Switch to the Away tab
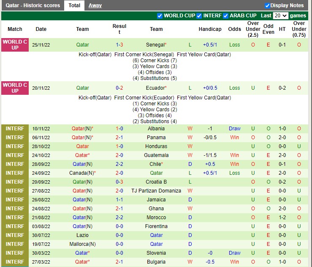The image size is (312, 267). [x=95, y=6]
